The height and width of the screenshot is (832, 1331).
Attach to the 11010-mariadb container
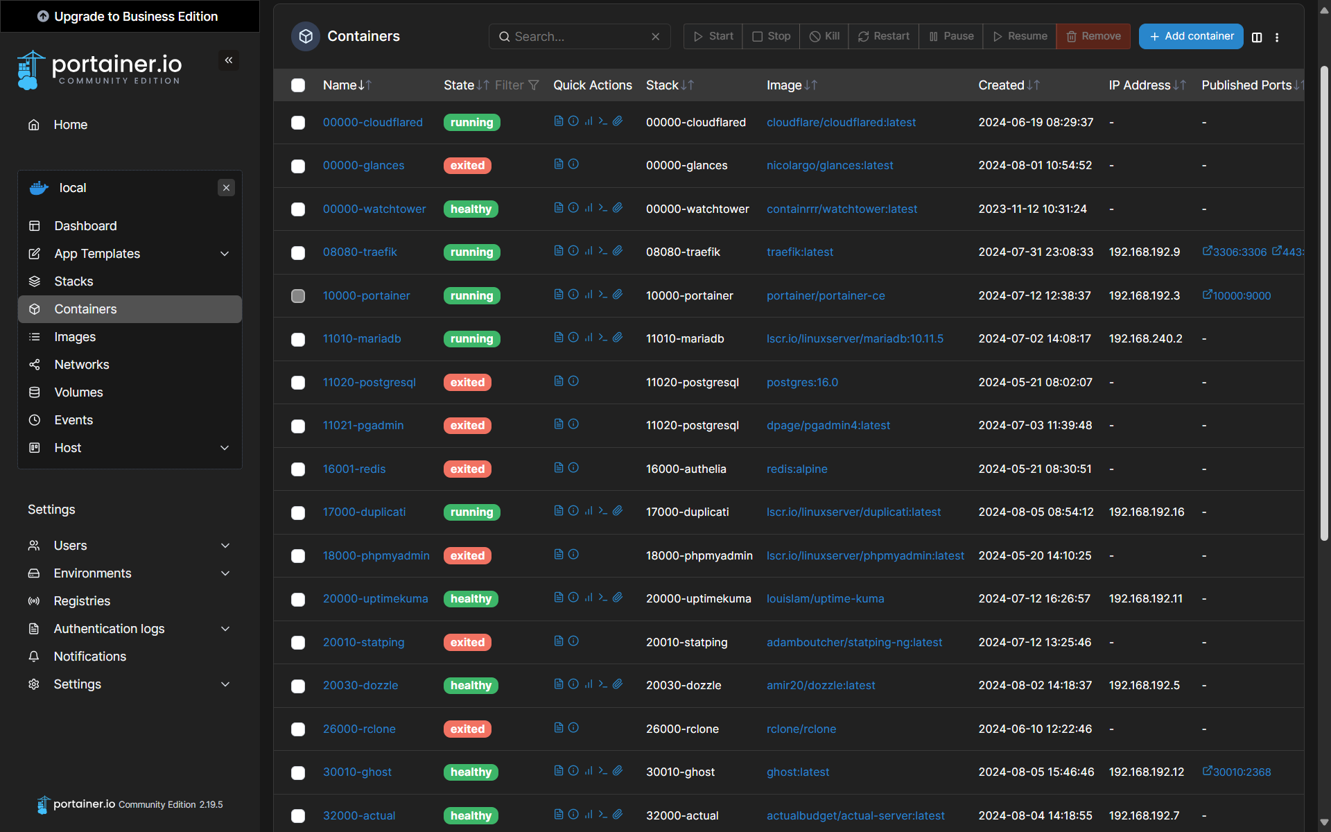pyautogui.click(x=618, y=338)
